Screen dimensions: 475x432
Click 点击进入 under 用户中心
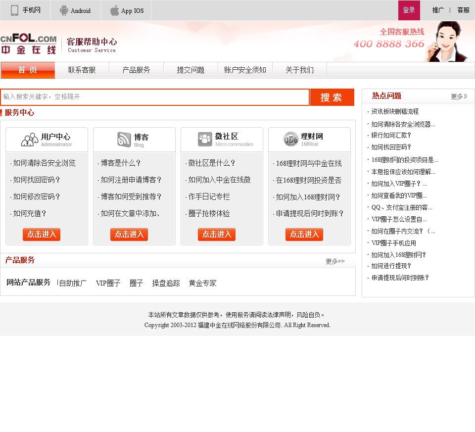(42, 235)
